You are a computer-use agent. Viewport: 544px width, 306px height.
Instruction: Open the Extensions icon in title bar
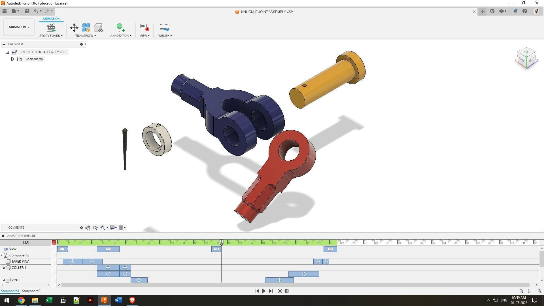tap(492, 11)
